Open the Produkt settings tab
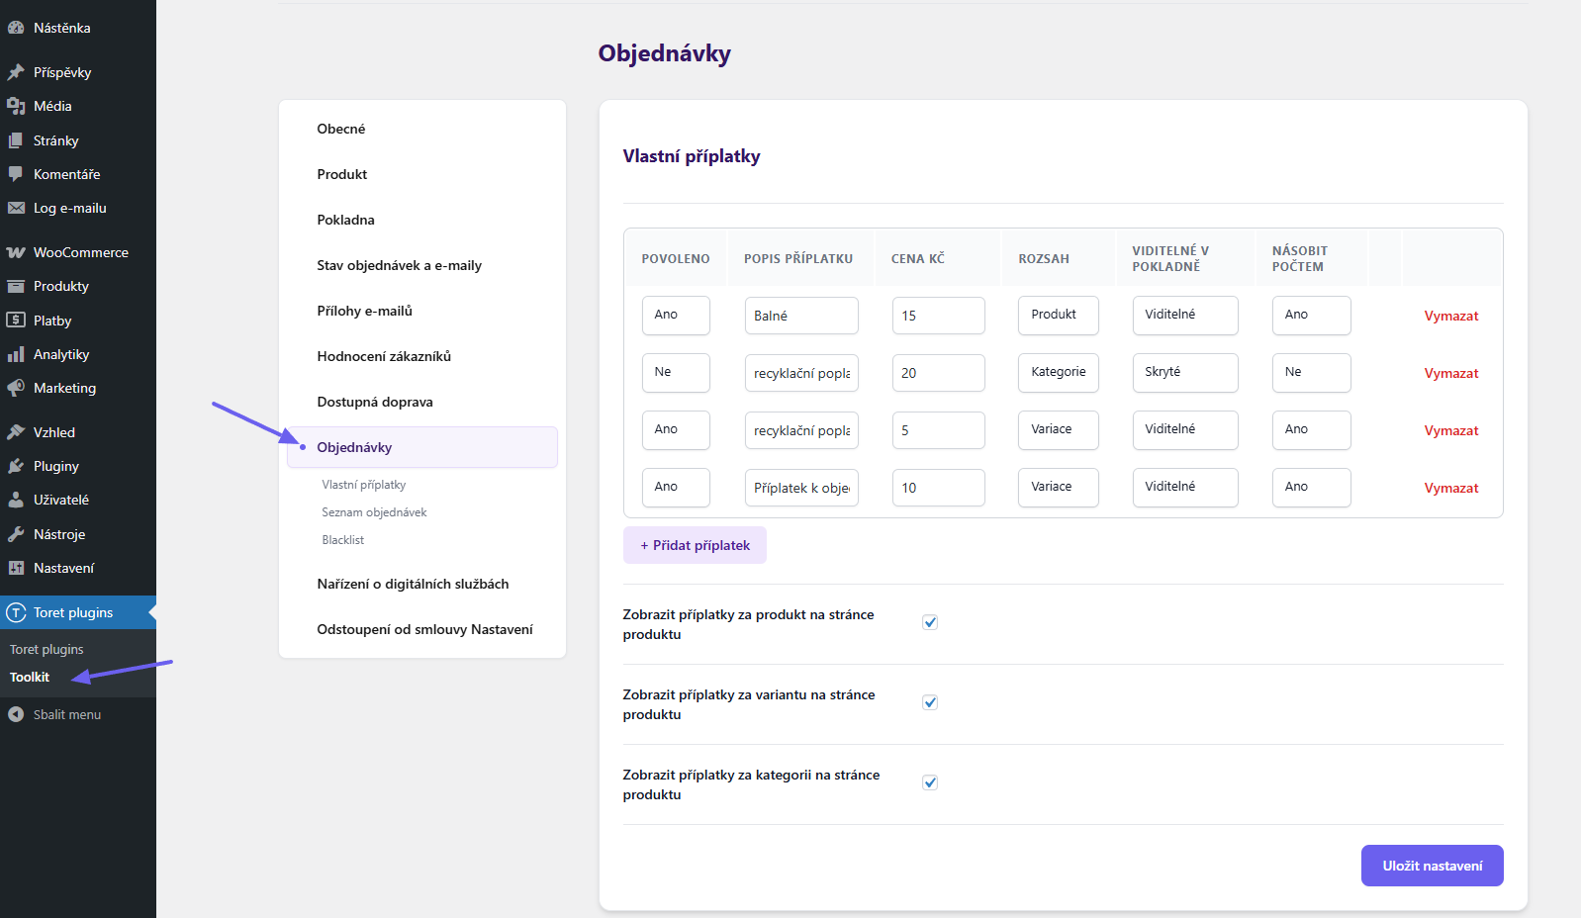This screenshot has height=918, width=1581. [342, 174]
